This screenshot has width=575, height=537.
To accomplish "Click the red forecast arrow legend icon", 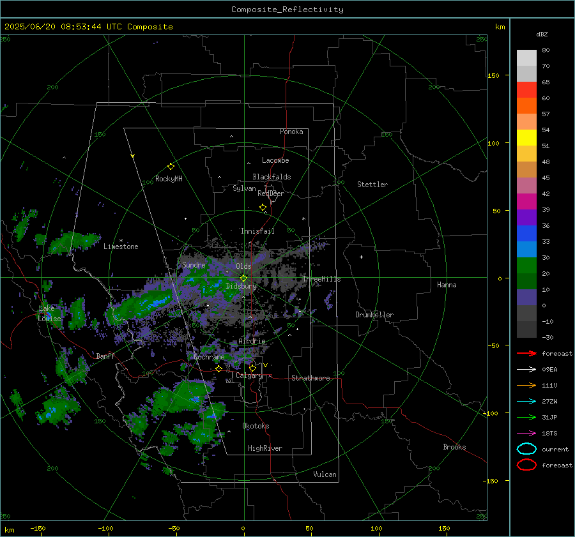I will 526,353.
